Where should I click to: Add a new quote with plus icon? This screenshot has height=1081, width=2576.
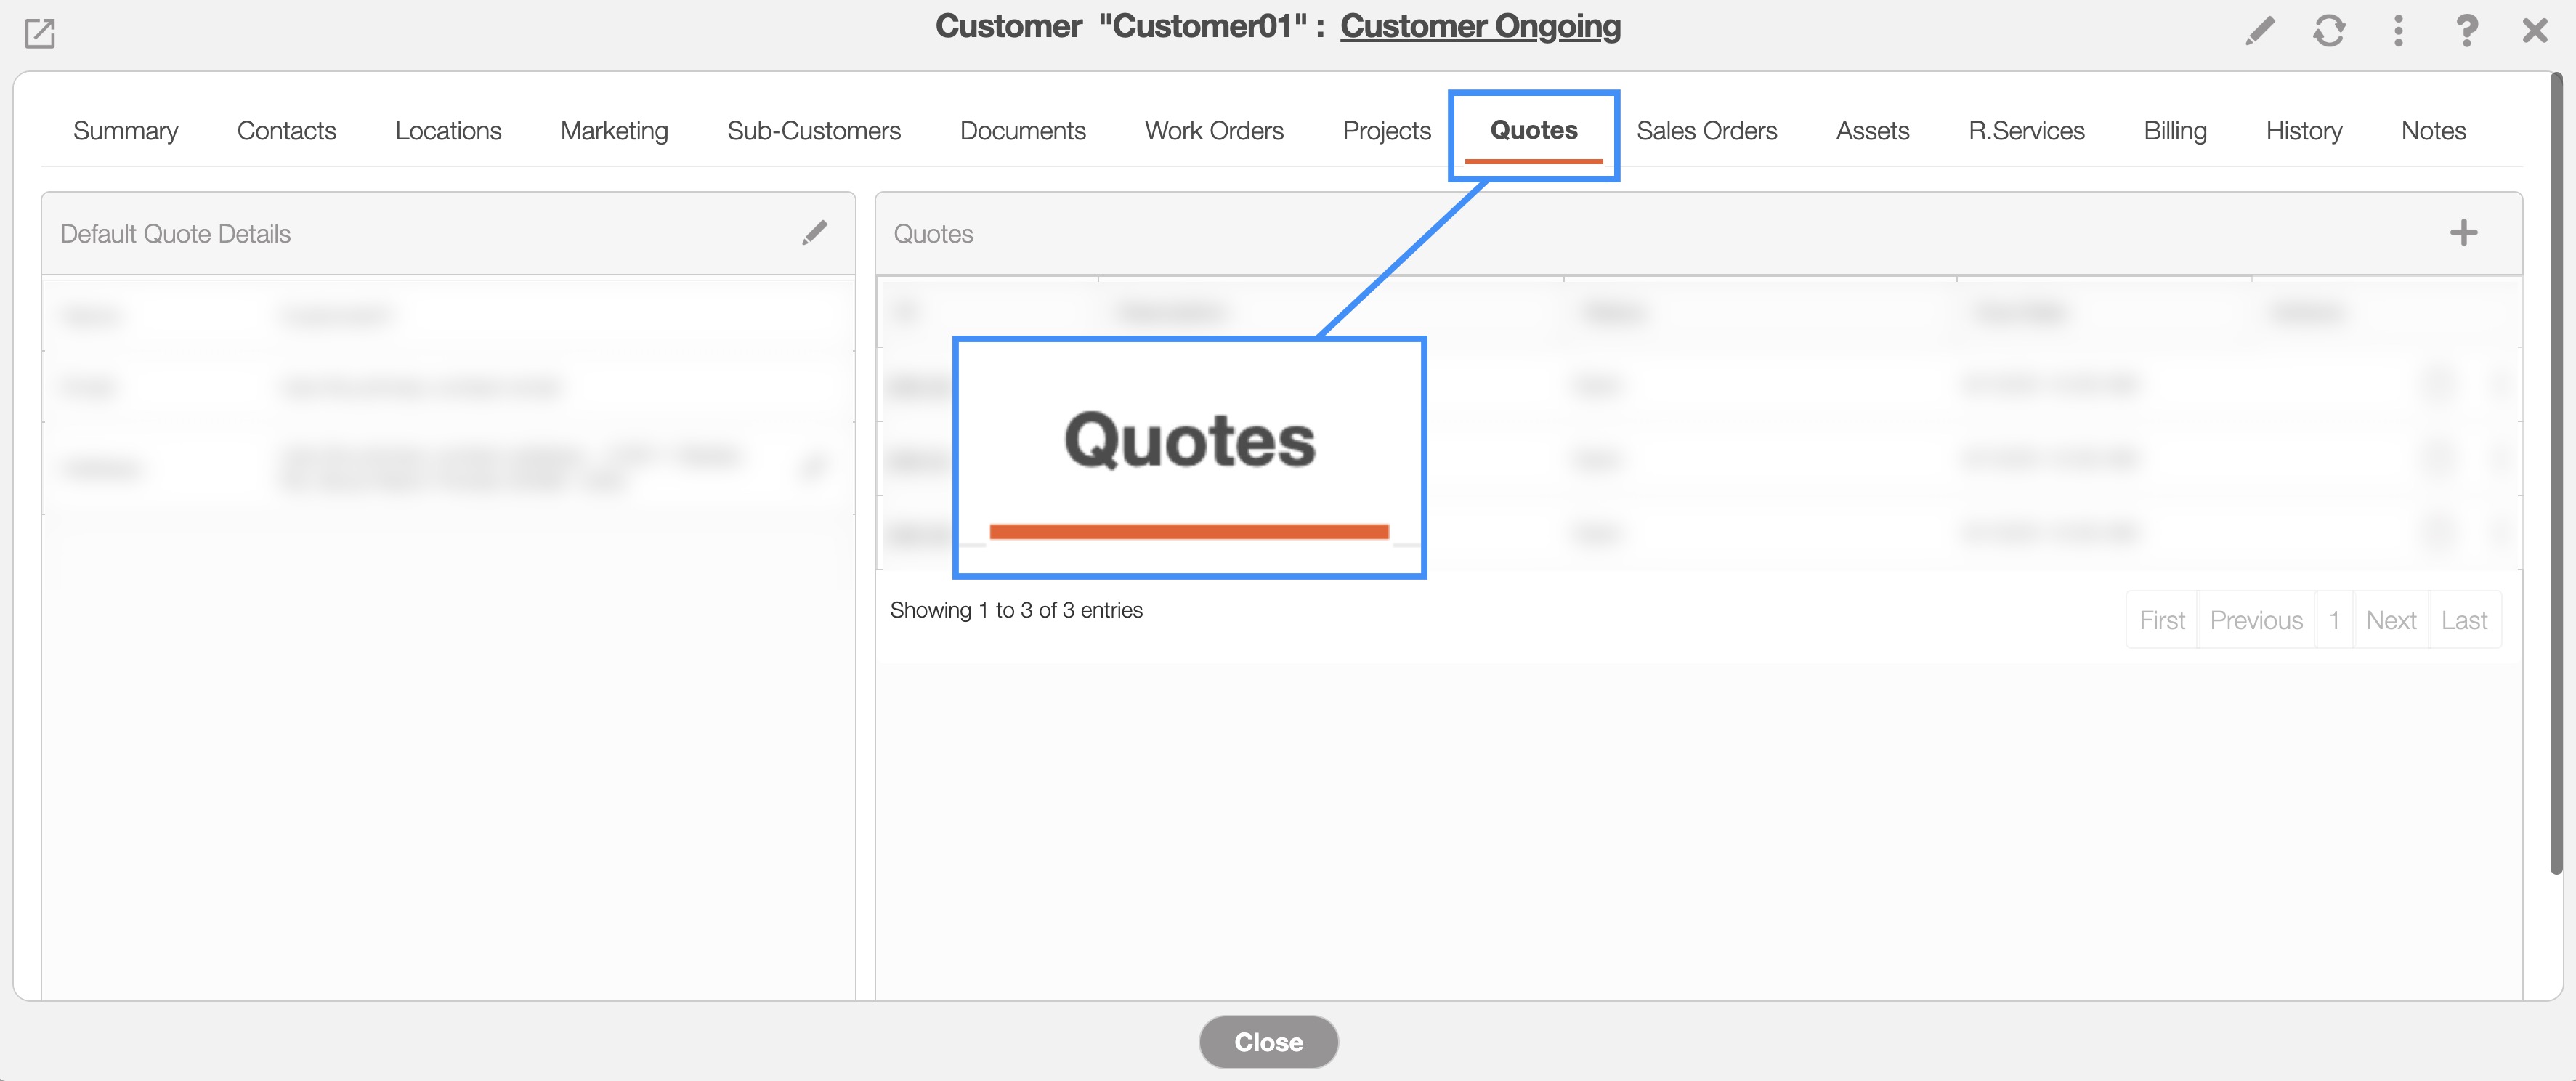(2463, 233)
